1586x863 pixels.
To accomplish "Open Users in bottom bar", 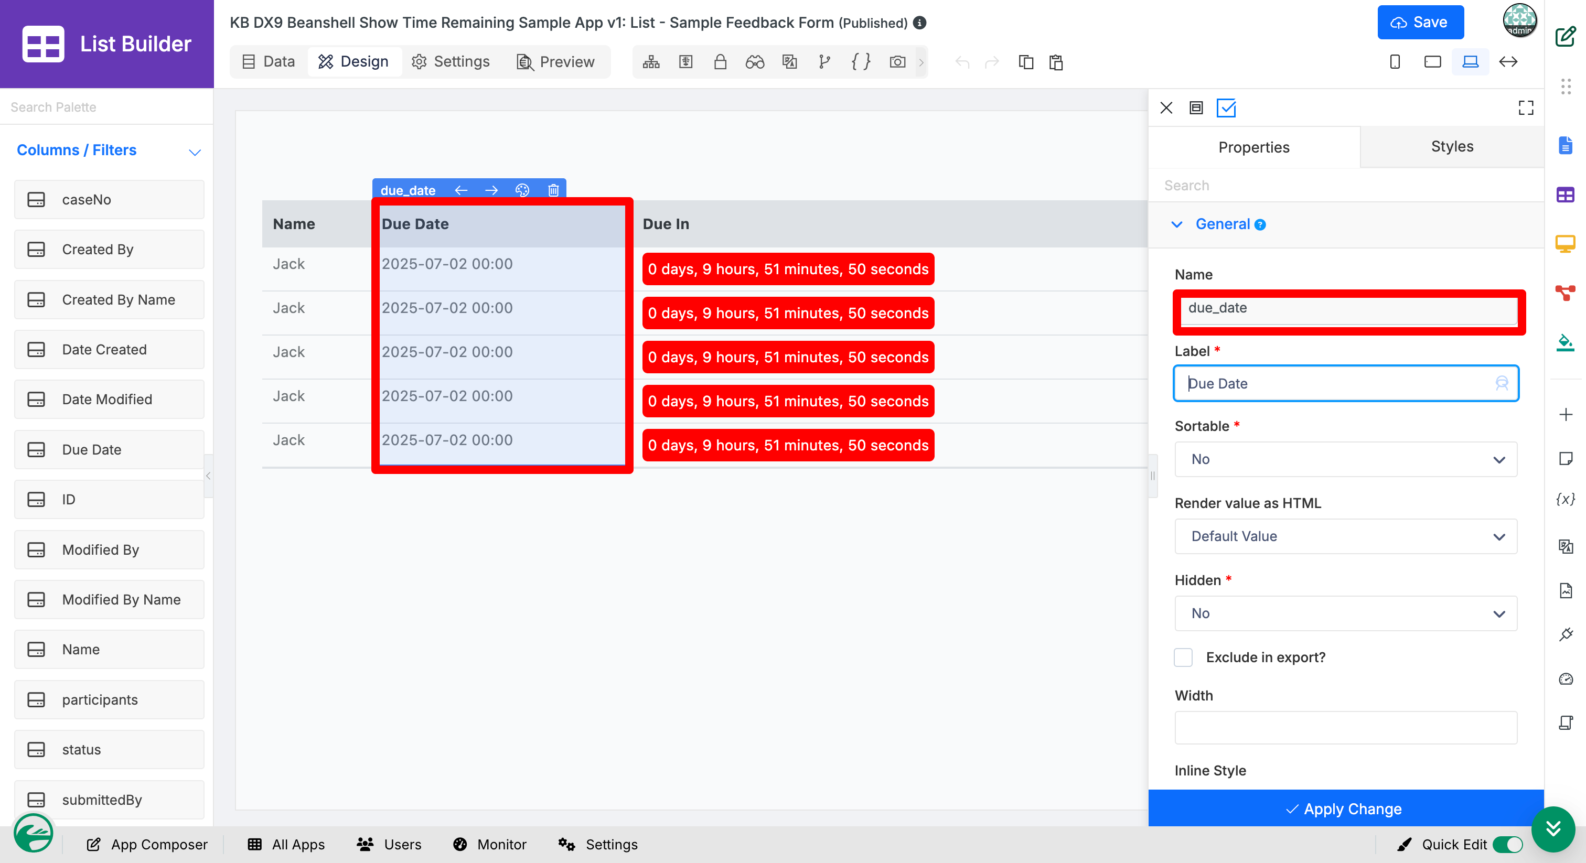I will pos(389,844).
